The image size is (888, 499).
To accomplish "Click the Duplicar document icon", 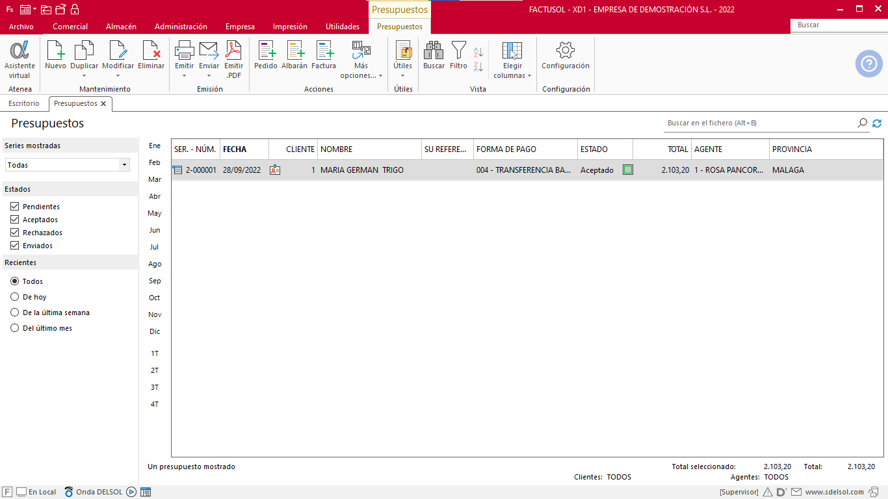I will pyautogui.click(x=85, y=51).
